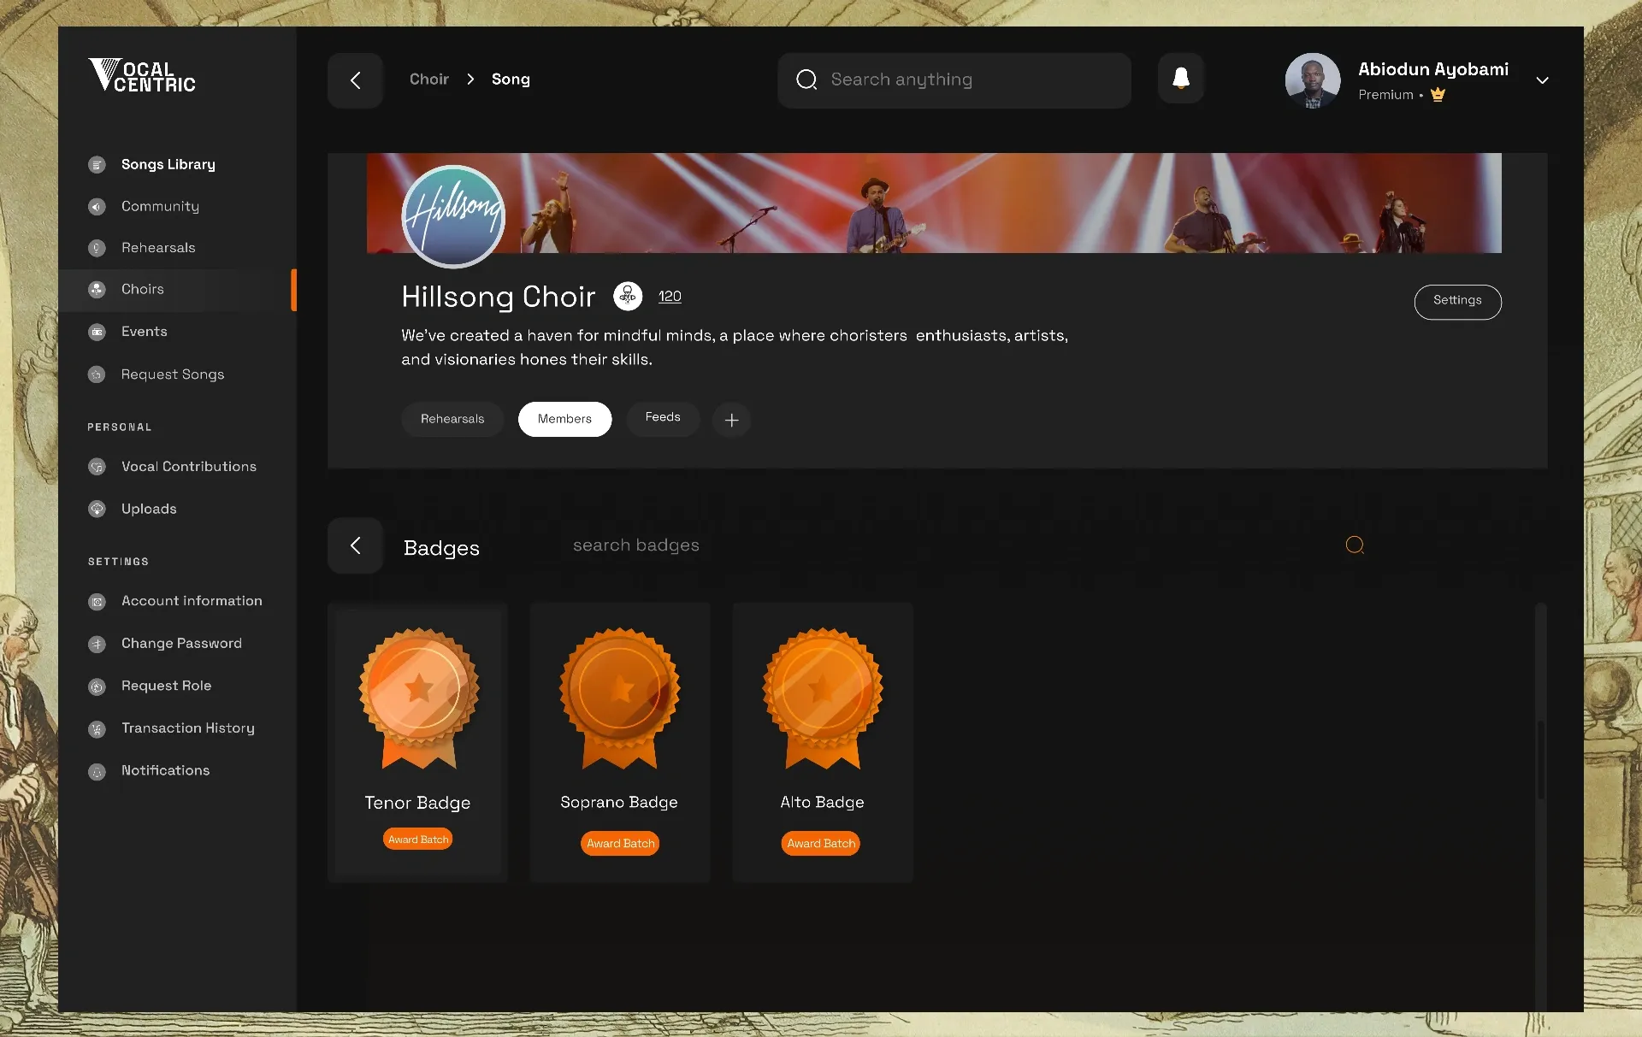Click the Request Songs sidebar icon
The image size is (1642, 1037).
(97, 374)
